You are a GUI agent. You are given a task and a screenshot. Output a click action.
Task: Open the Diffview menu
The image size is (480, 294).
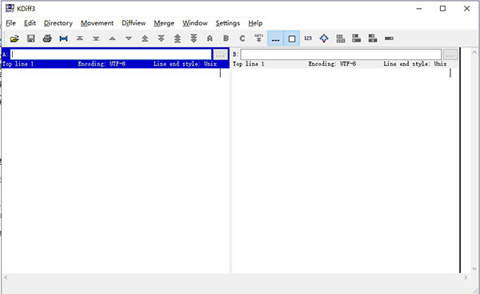click(x=134, y=23)
